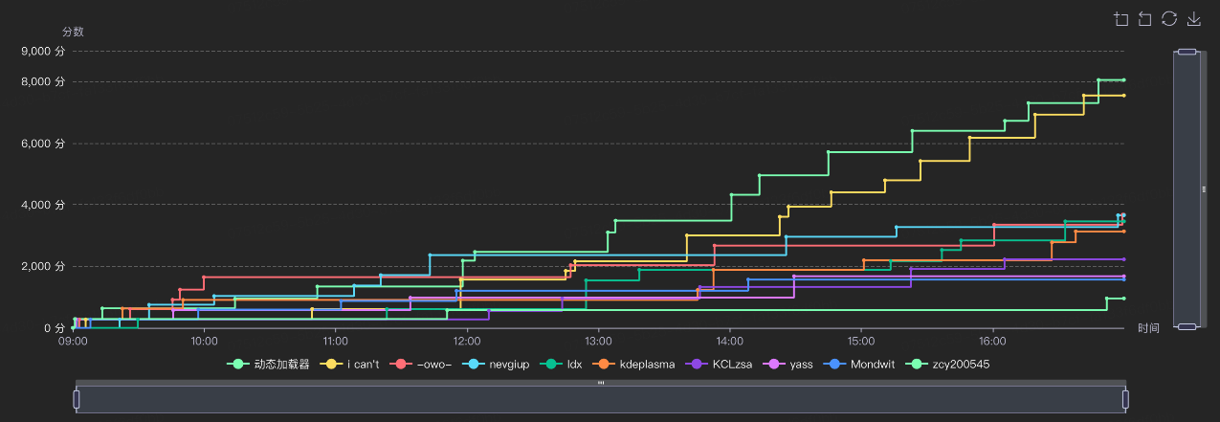Hide the i can't series
This screenshot has width=1220, height=422.
(351, 365)
